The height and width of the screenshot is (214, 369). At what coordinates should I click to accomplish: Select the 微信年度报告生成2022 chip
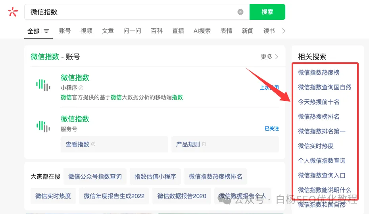[x=114, y=196]
